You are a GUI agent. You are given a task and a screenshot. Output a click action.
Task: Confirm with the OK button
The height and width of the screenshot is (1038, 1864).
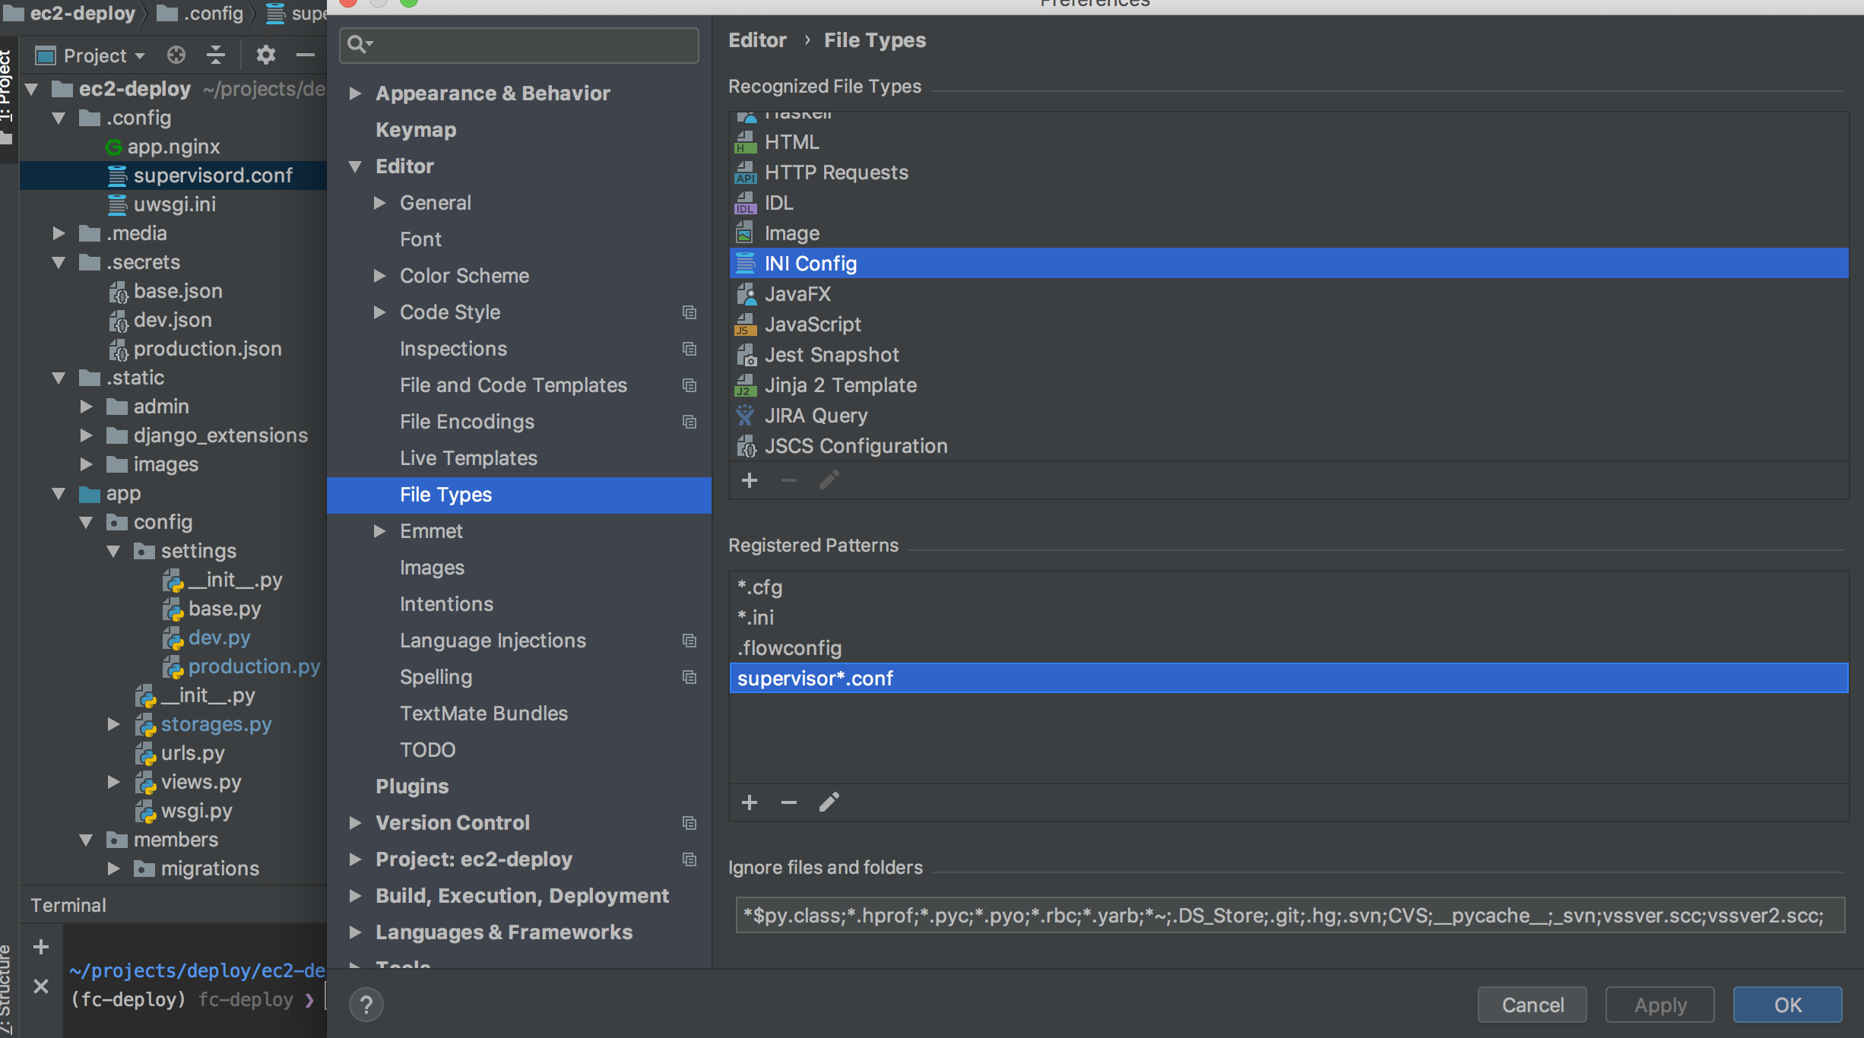[x=1788, y=1005]
